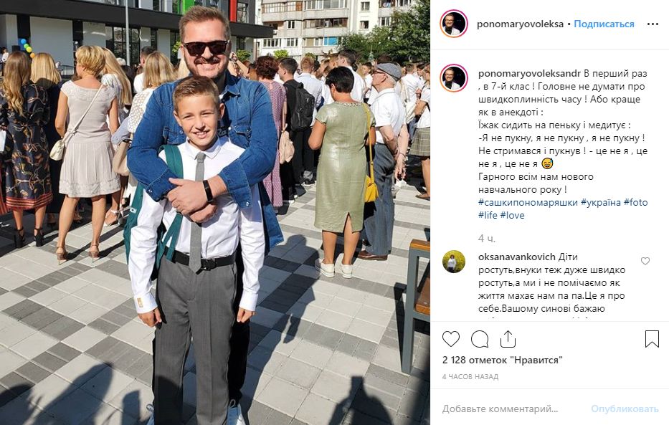Focus the Добавьте комментарий input field
The image size is (669, 425).
[512, 409]
